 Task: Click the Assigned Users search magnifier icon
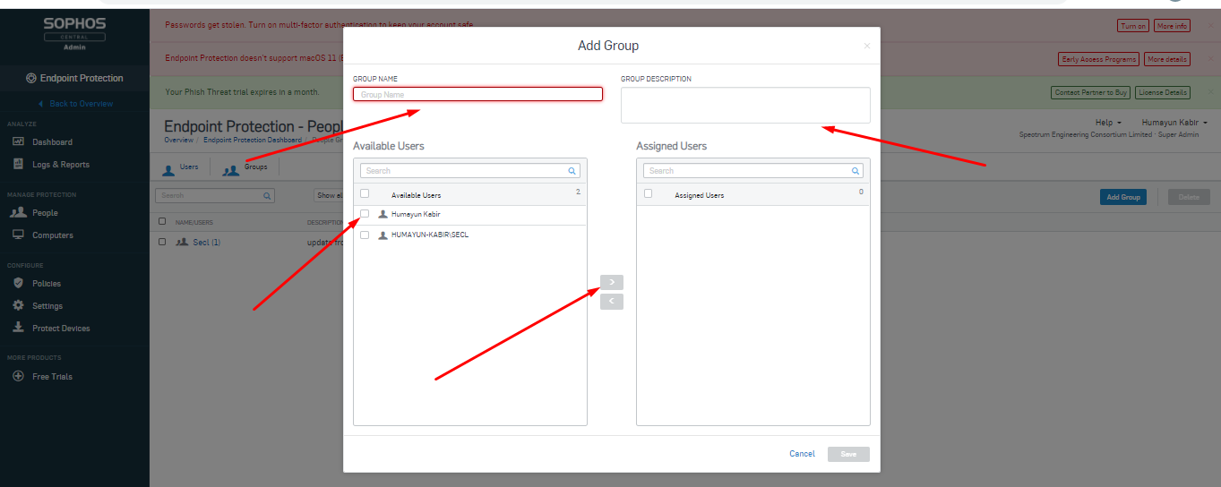click(x=855, y=170)
